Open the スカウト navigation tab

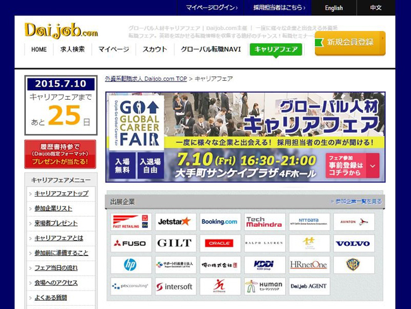point(155,49)
